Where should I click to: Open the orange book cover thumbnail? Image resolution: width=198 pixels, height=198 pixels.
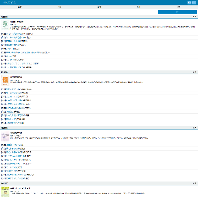point(5,80)
